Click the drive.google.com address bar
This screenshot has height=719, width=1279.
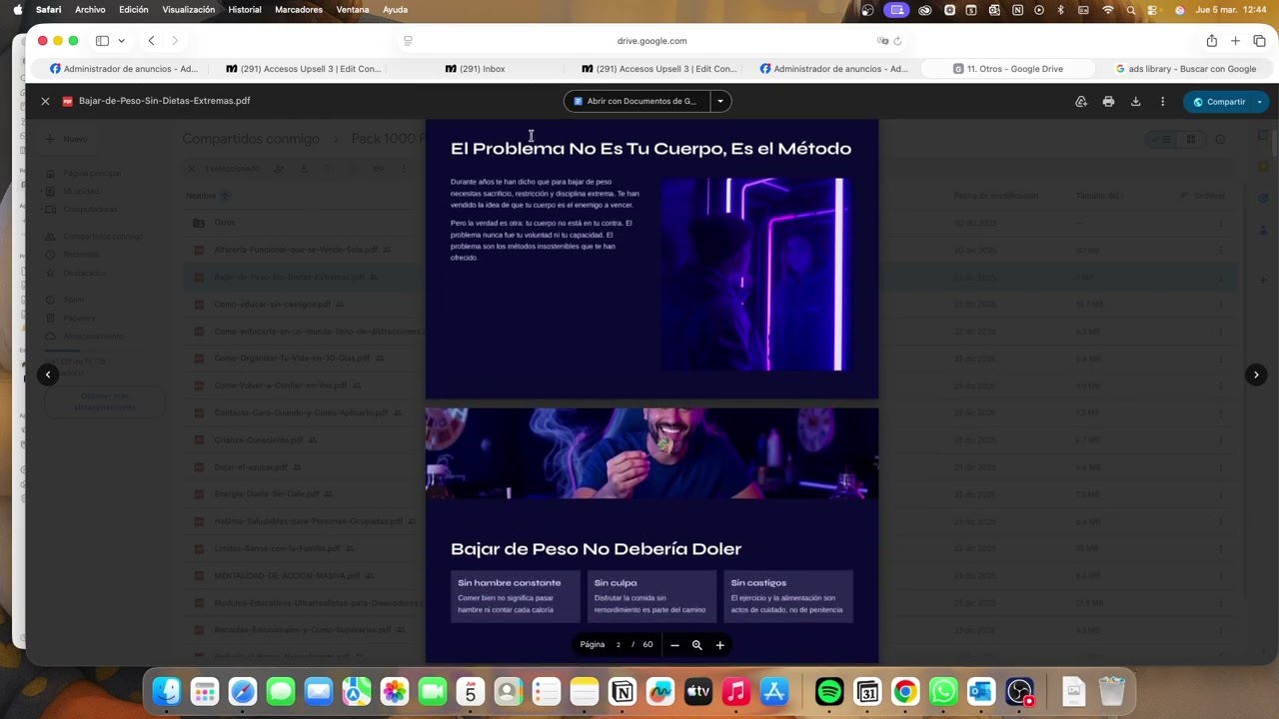pyautogui.click(x=651, y=41)
